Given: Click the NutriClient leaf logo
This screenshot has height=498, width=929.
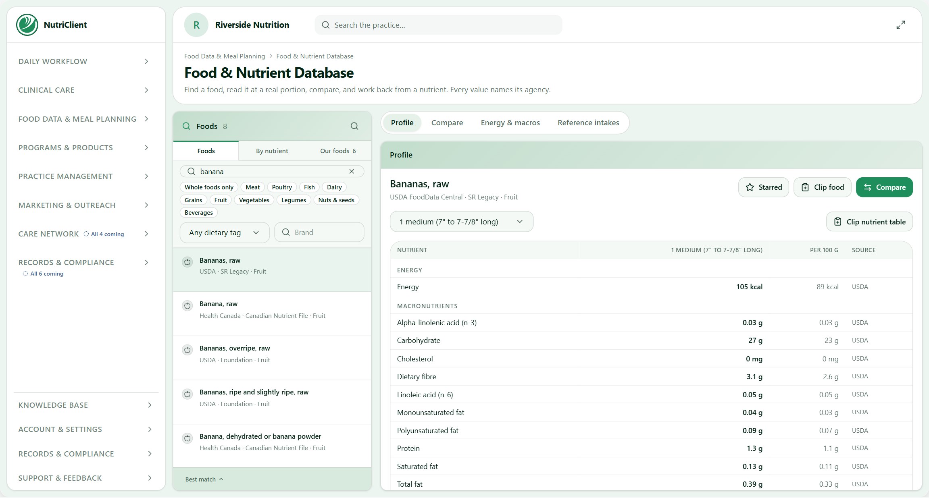Looking at the screenshot, I should click(x=27, y=25).
